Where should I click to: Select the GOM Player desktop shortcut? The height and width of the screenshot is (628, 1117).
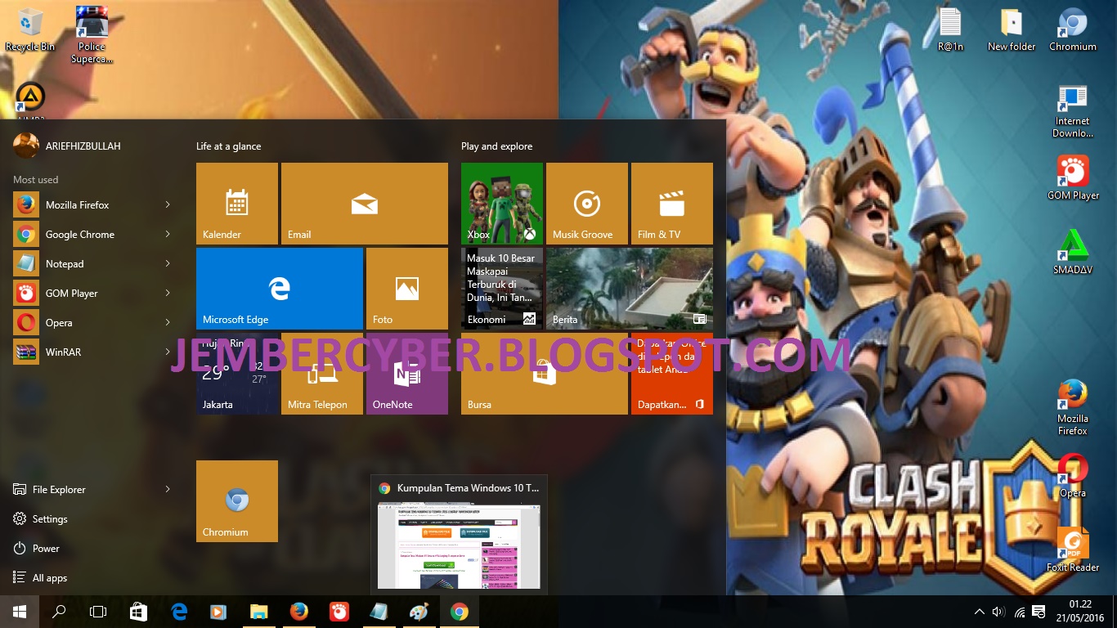pyautogui.click(x=1073, y=177)
